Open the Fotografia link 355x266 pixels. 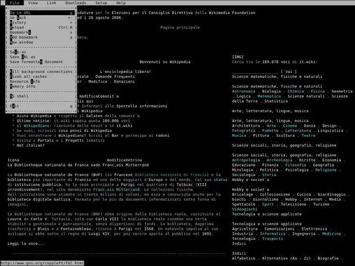(244, 131)
